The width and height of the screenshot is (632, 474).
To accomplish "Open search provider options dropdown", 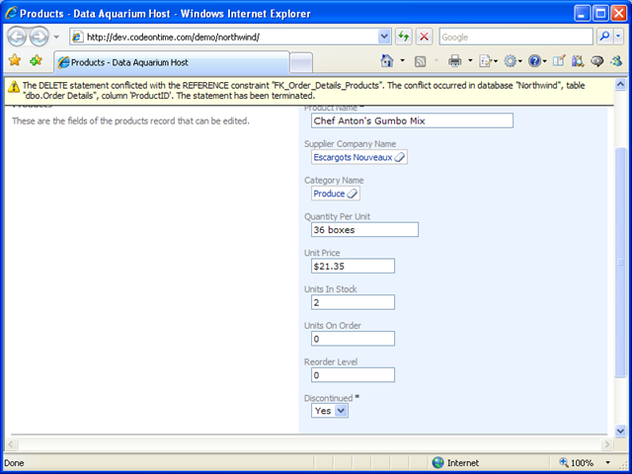I will click(x=619, y=38).
